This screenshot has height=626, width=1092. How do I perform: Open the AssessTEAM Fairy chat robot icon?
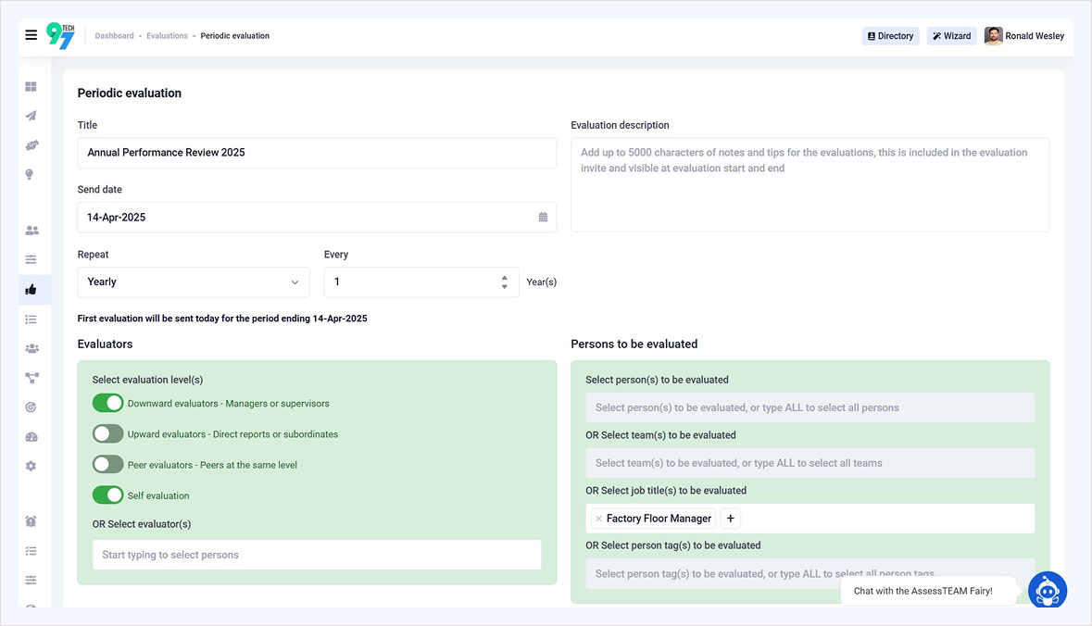tap(1047, 590)
